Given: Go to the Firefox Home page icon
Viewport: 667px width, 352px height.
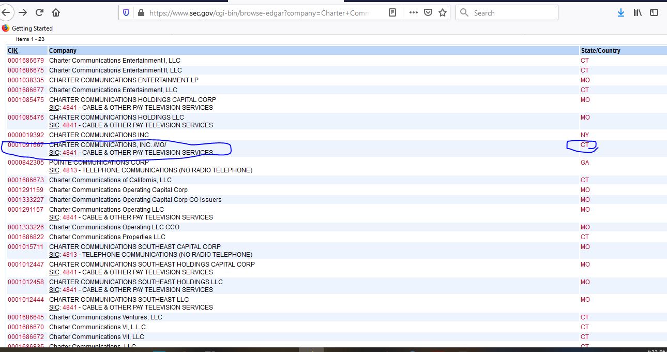Looking at the screenshot, I should click(x=56, y=12).
